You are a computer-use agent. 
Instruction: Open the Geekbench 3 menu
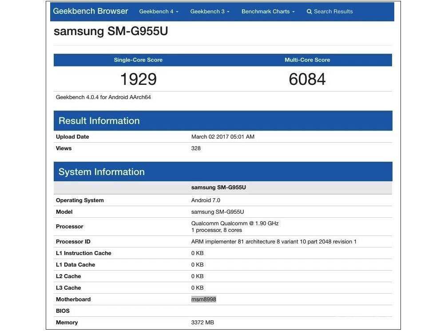[210, 12]
